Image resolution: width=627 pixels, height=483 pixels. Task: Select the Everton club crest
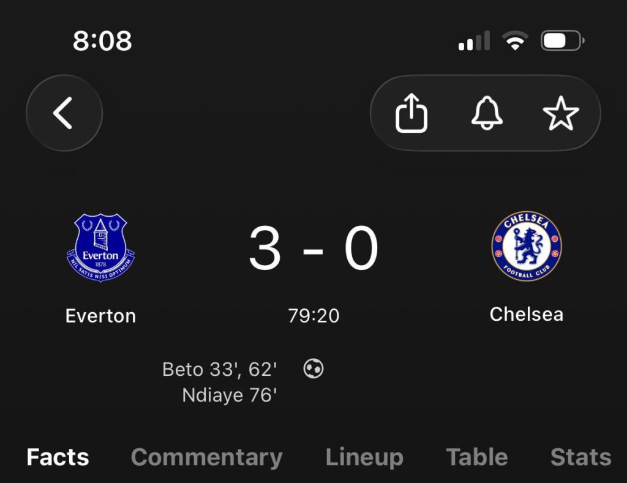100,247
